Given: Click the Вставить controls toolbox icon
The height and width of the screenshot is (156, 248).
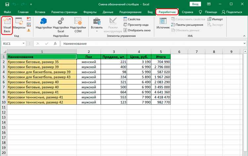Looking at the screenshot, I should (97, 22).
